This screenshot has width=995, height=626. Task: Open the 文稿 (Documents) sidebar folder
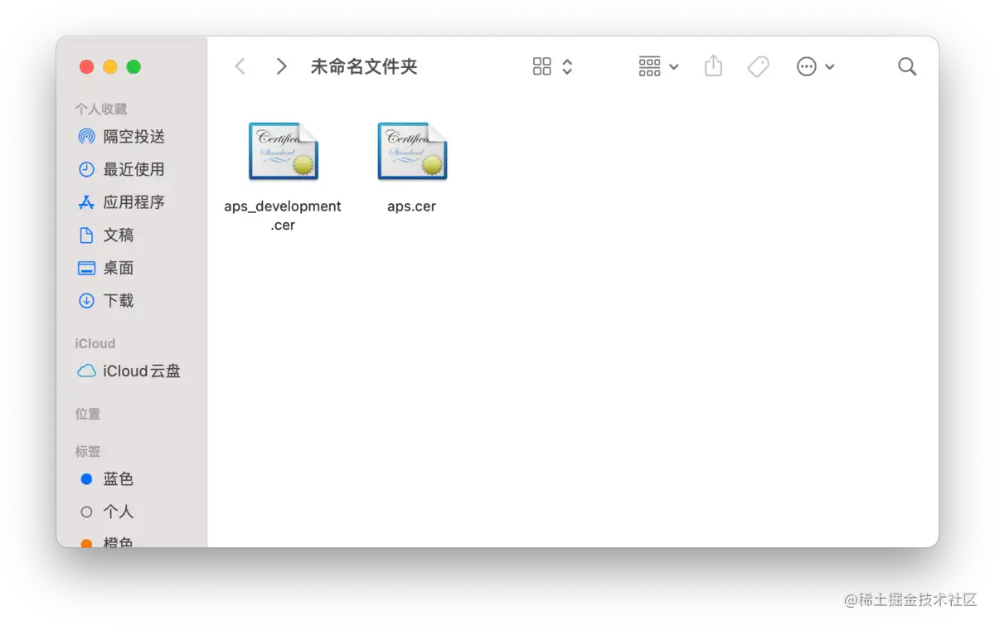(x=117, y=235)
